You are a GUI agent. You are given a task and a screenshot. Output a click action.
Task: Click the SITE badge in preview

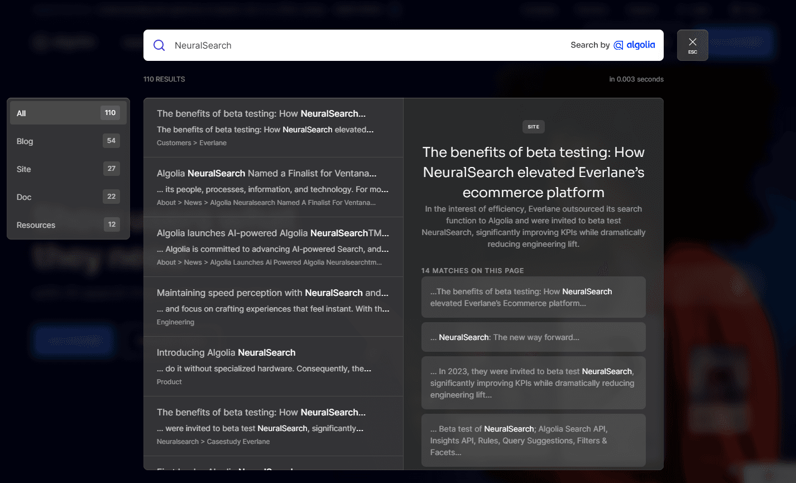[534, 127]
